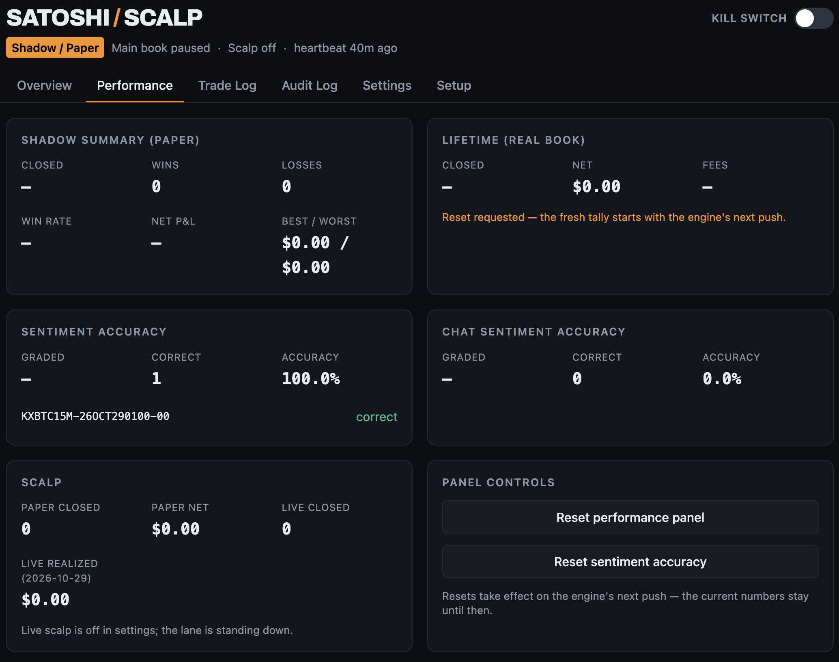Click the Live Realized $0.00 value

(x=45, y=599)
